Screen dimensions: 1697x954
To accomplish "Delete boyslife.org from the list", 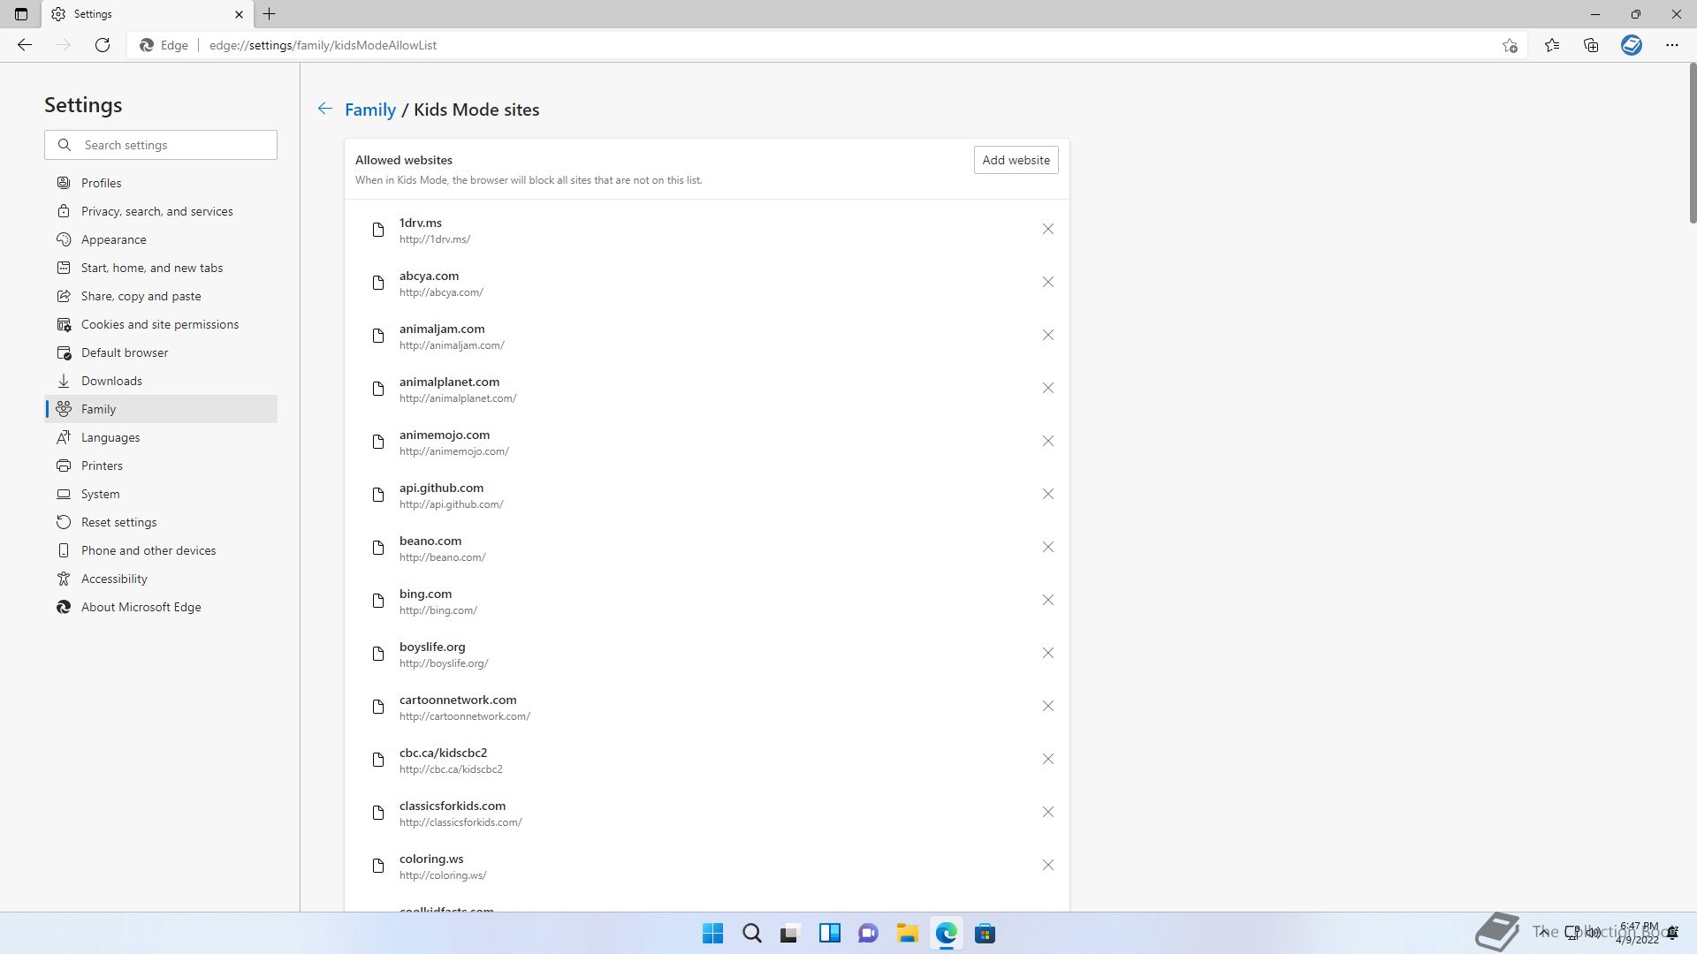I will pos(1047,654).
